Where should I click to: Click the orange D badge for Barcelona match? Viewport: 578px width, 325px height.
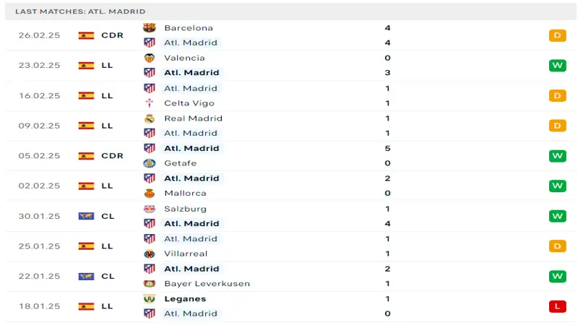click(x=557, y=35)
